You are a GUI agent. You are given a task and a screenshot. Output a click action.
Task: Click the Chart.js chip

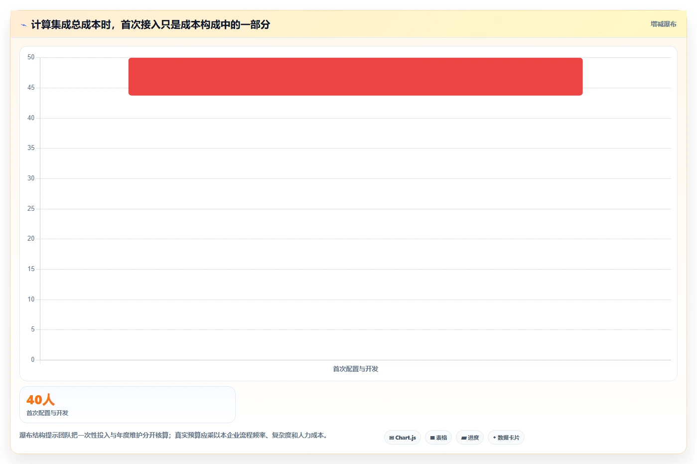[x=403, y=438]
